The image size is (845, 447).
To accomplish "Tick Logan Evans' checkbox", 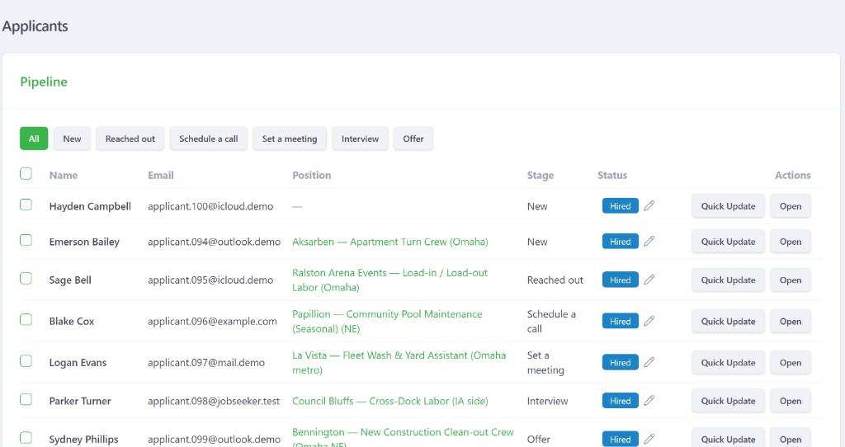I will (x=26, y=361).
